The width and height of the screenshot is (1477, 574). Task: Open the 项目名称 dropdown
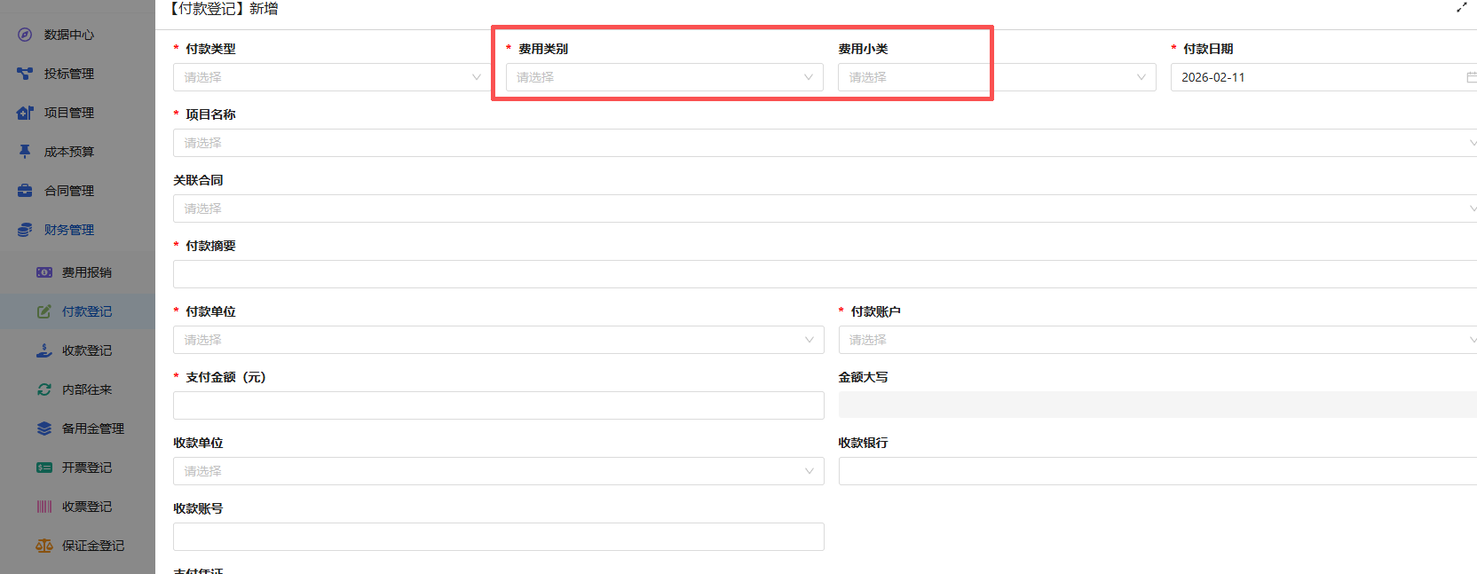tap(825, 143)
